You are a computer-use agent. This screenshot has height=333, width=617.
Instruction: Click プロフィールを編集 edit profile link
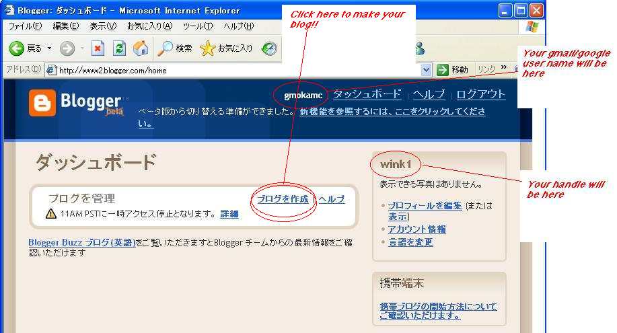click(x=425, y=205)
